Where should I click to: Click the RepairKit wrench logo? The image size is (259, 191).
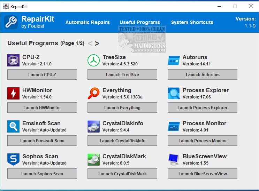pyautogui.click(x=11, y=22)
